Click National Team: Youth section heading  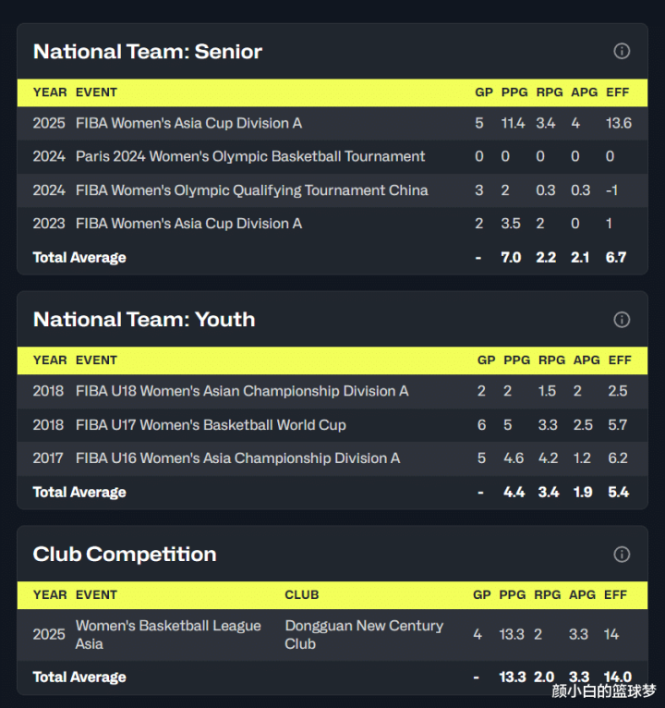(x=144, y=319)
